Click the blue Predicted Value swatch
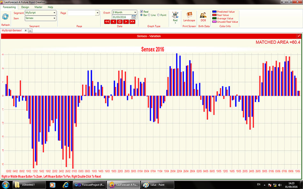 [x=214, y=12]
